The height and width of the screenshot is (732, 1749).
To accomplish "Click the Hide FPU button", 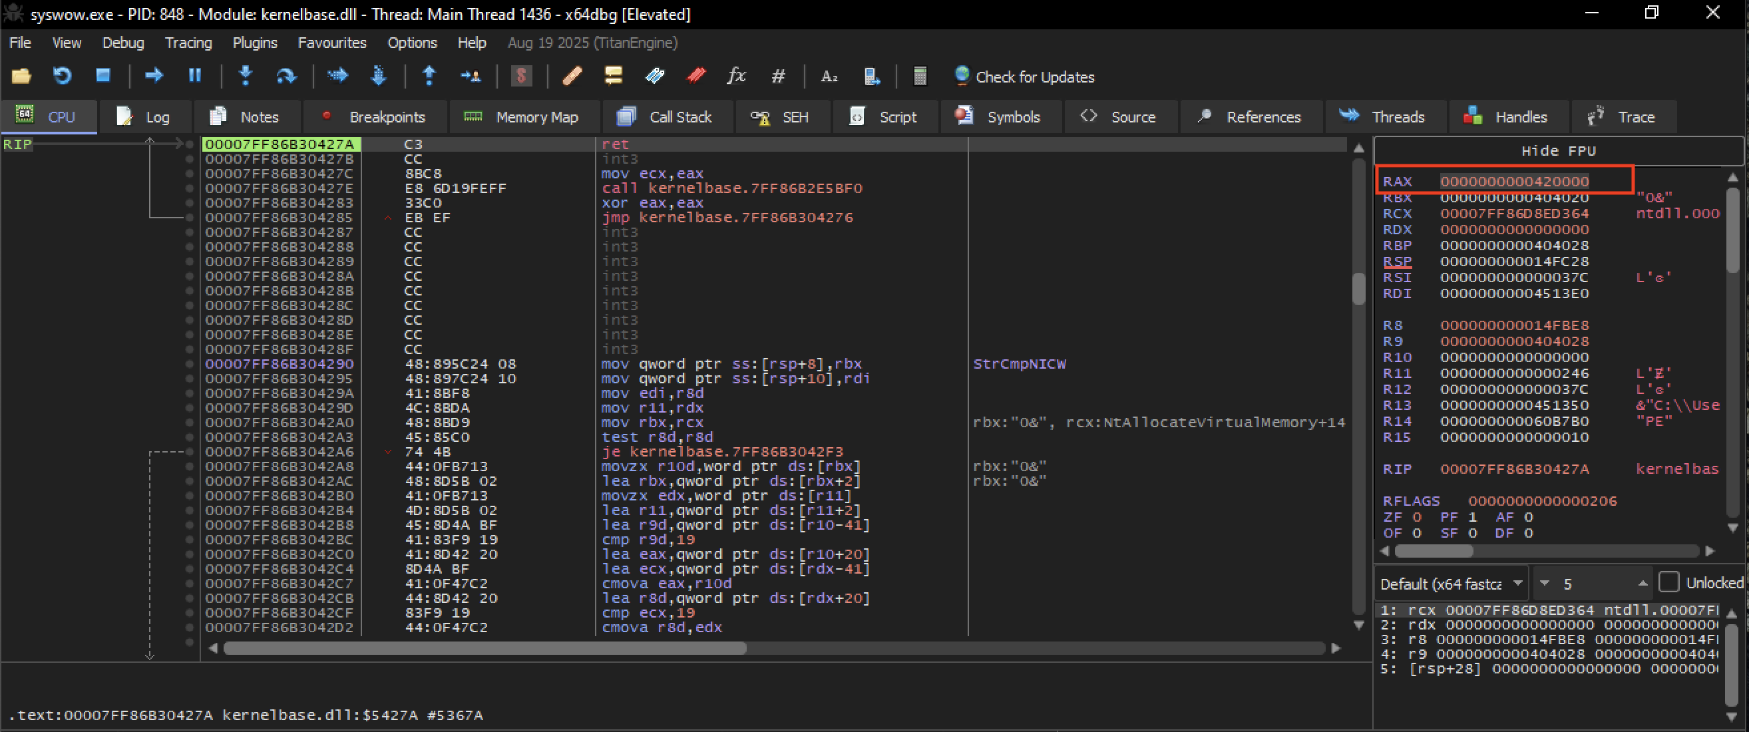I will 1557,151.
